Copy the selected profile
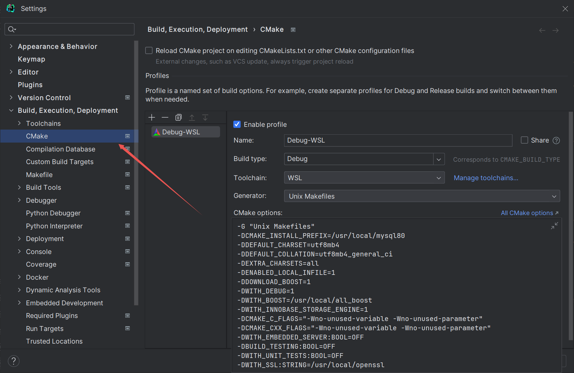Image resolution: width=574 pixels, height=373 pixels. coord(178,118)
